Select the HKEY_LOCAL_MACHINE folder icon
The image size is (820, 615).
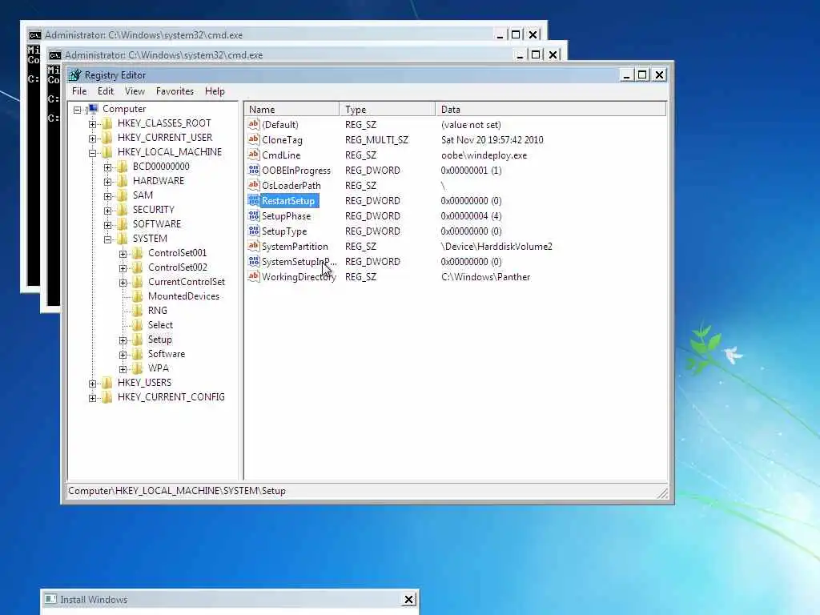coord(107,152)
